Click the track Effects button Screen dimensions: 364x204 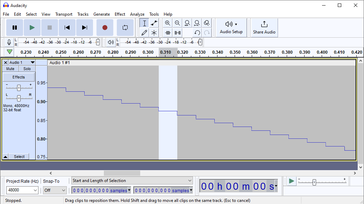[x=19, y=77]
